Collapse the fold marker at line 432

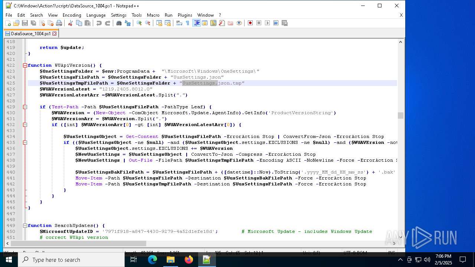(x=25, y=125)
